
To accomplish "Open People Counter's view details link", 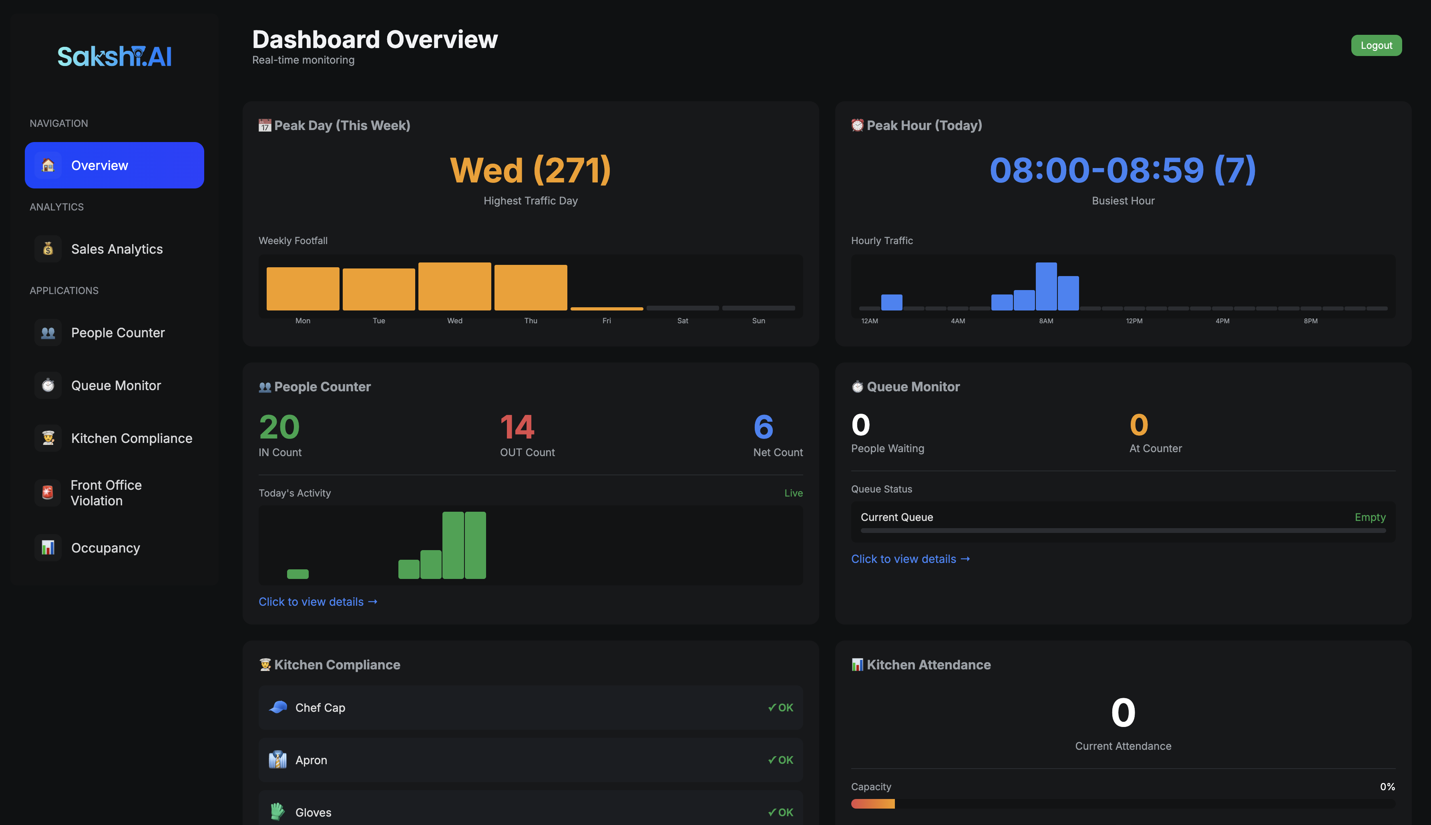I will click(x=318, y=602).
